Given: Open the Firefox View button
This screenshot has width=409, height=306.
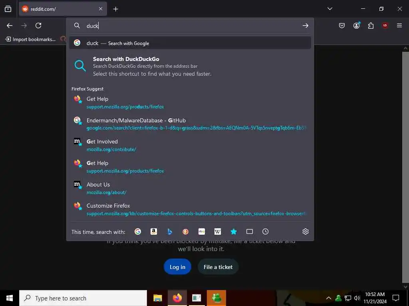Looking at the screenshot, I should pyautogui.click(x=8, y=9).
